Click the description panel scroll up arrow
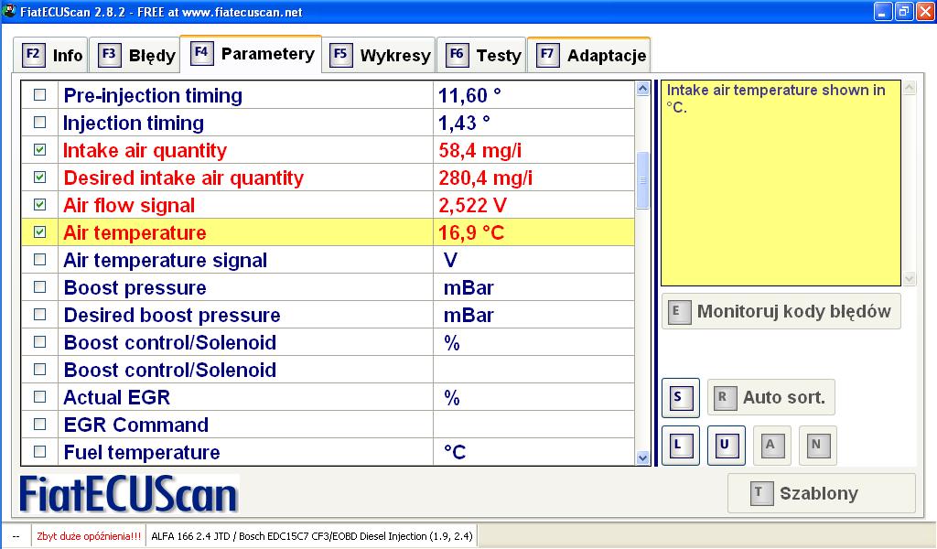Screen dimensions: 937x549 click(910, 88)
